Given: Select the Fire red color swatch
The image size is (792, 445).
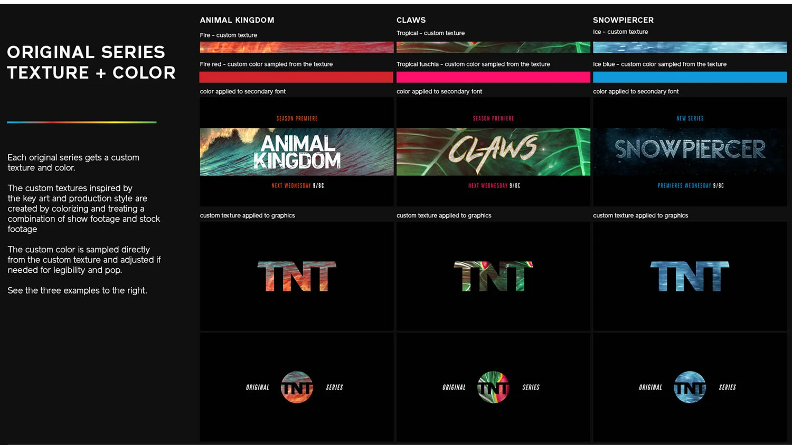Looking at the screenshot, I should (x=296, y=77).
